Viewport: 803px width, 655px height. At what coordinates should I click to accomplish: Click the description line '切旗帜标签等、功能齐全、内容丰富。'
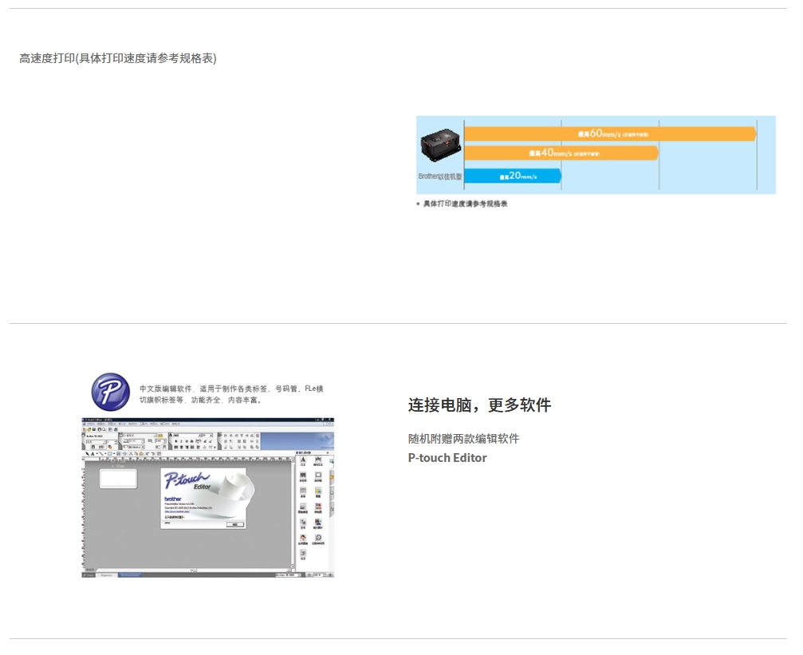[201, 400]
